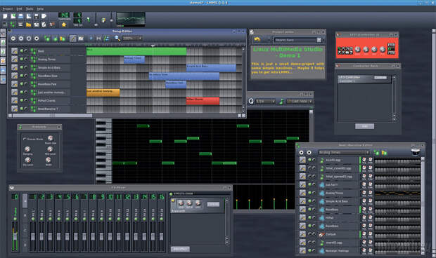Screen dimensions: 436x258
Task: Click the tempo 140 display
Action: point(64,15)
